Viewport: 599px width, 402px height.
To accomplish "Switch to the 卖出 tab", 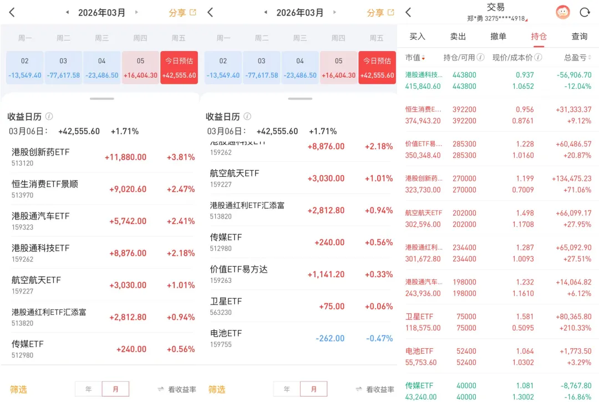I will [458, 36].
